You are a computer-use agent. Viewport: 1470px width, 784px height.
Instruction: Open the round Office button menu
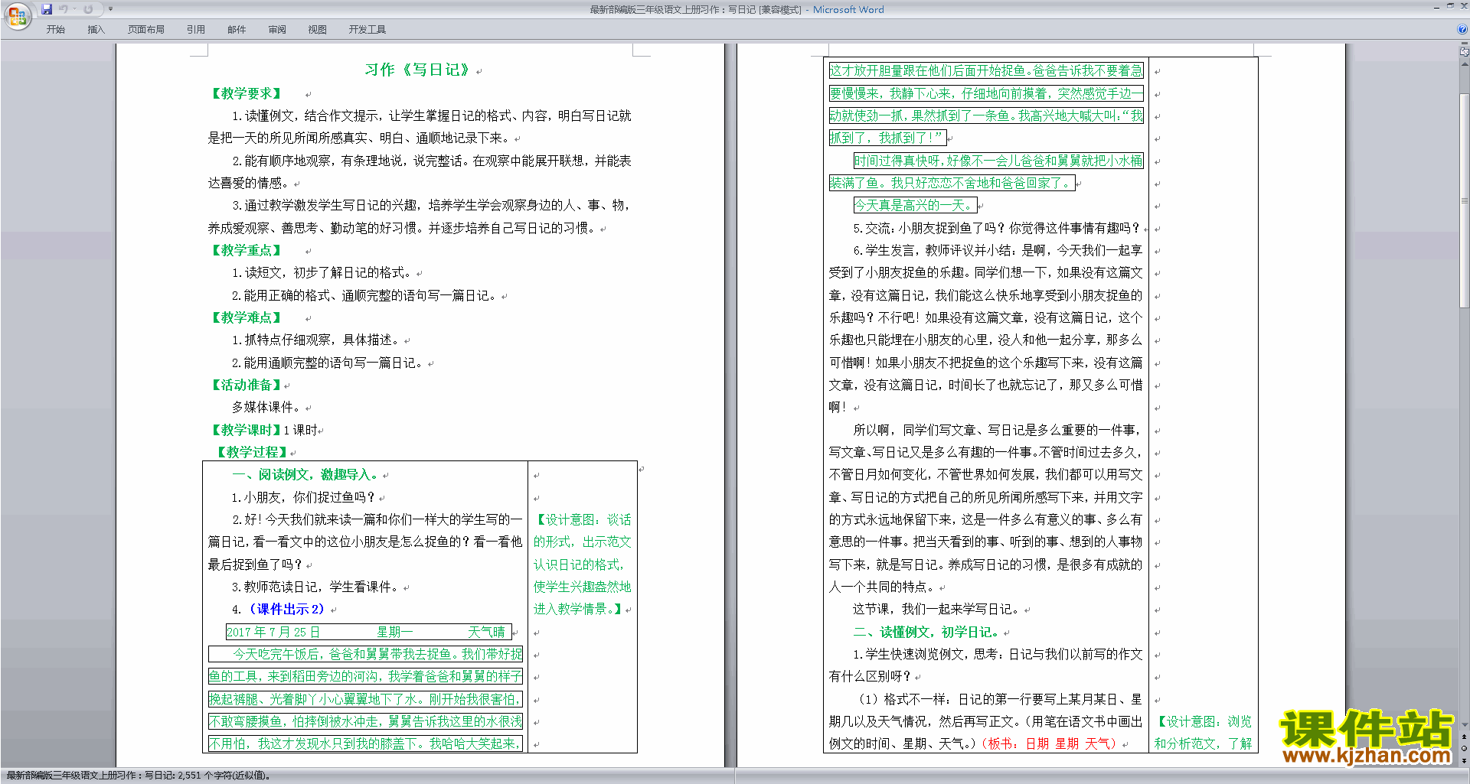(17, 15)
